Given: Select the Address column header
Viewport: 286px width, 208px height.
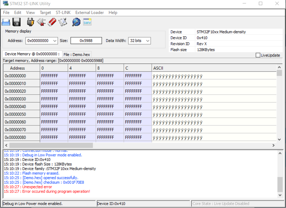Looking at the screenshot, I should point(22,68).
